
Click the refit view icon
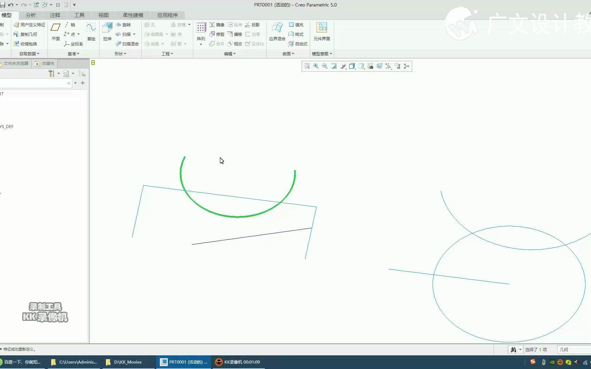(x=307, y=66)
